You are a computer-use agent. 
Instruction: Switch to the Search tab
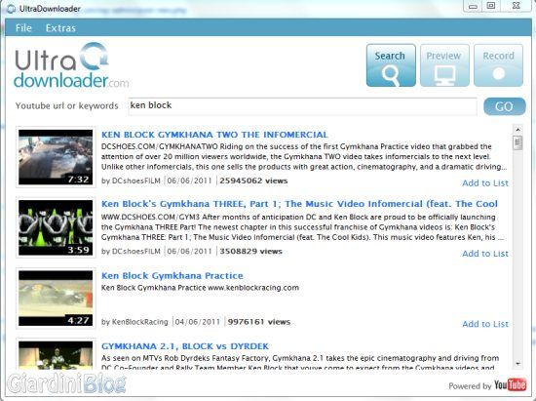[x=391, y=65]
